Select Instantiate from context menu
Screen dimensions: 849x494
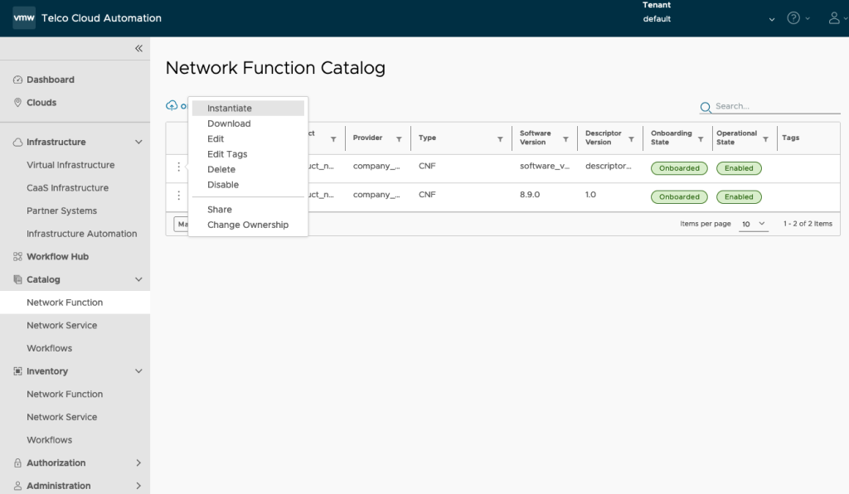point(248,109)
